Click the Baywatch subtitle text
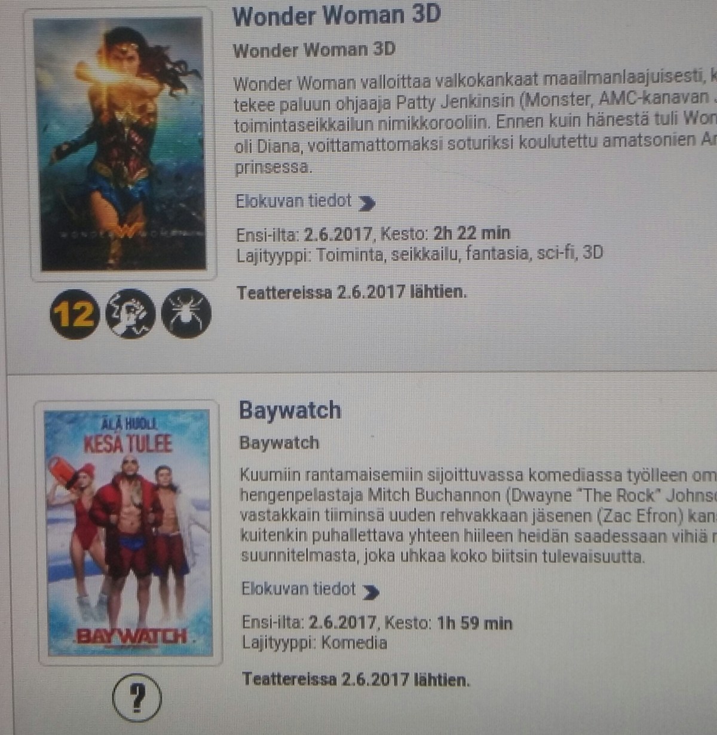717x735 pixels. tap(279, 443)
